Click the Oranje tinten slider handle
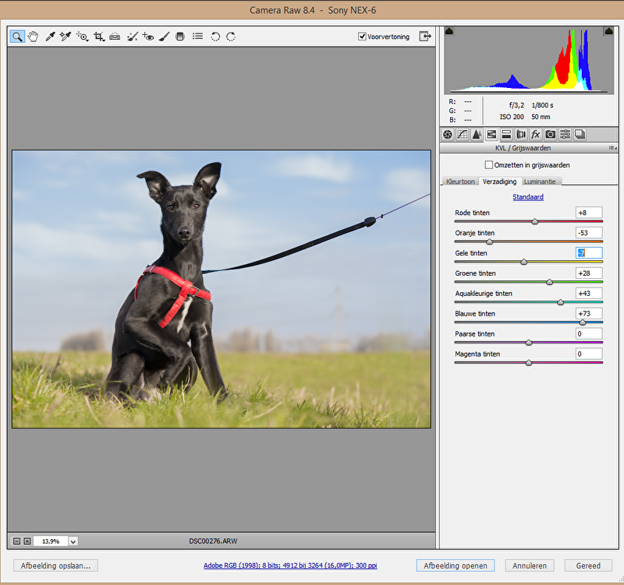The height and width of the screenshot is (585, 624). (x=490, y=241)
